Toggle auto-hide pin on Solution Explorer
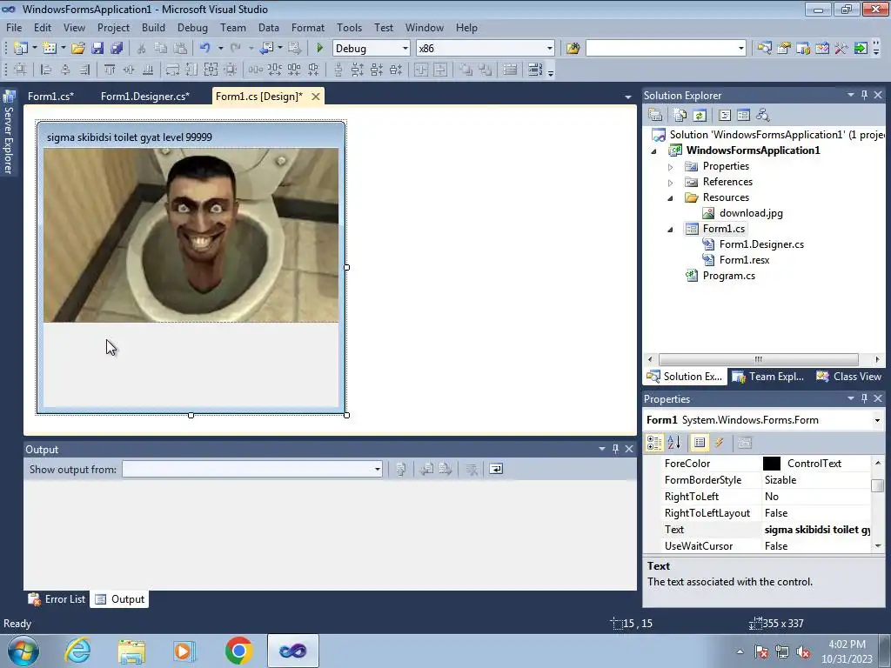 click(864, 95)
